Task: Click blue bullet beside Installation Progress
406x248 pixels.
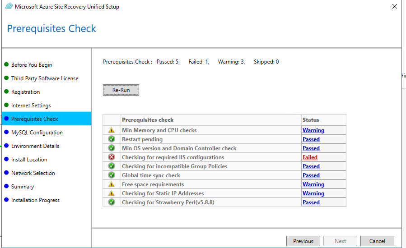Action: (x=6, y=200)
